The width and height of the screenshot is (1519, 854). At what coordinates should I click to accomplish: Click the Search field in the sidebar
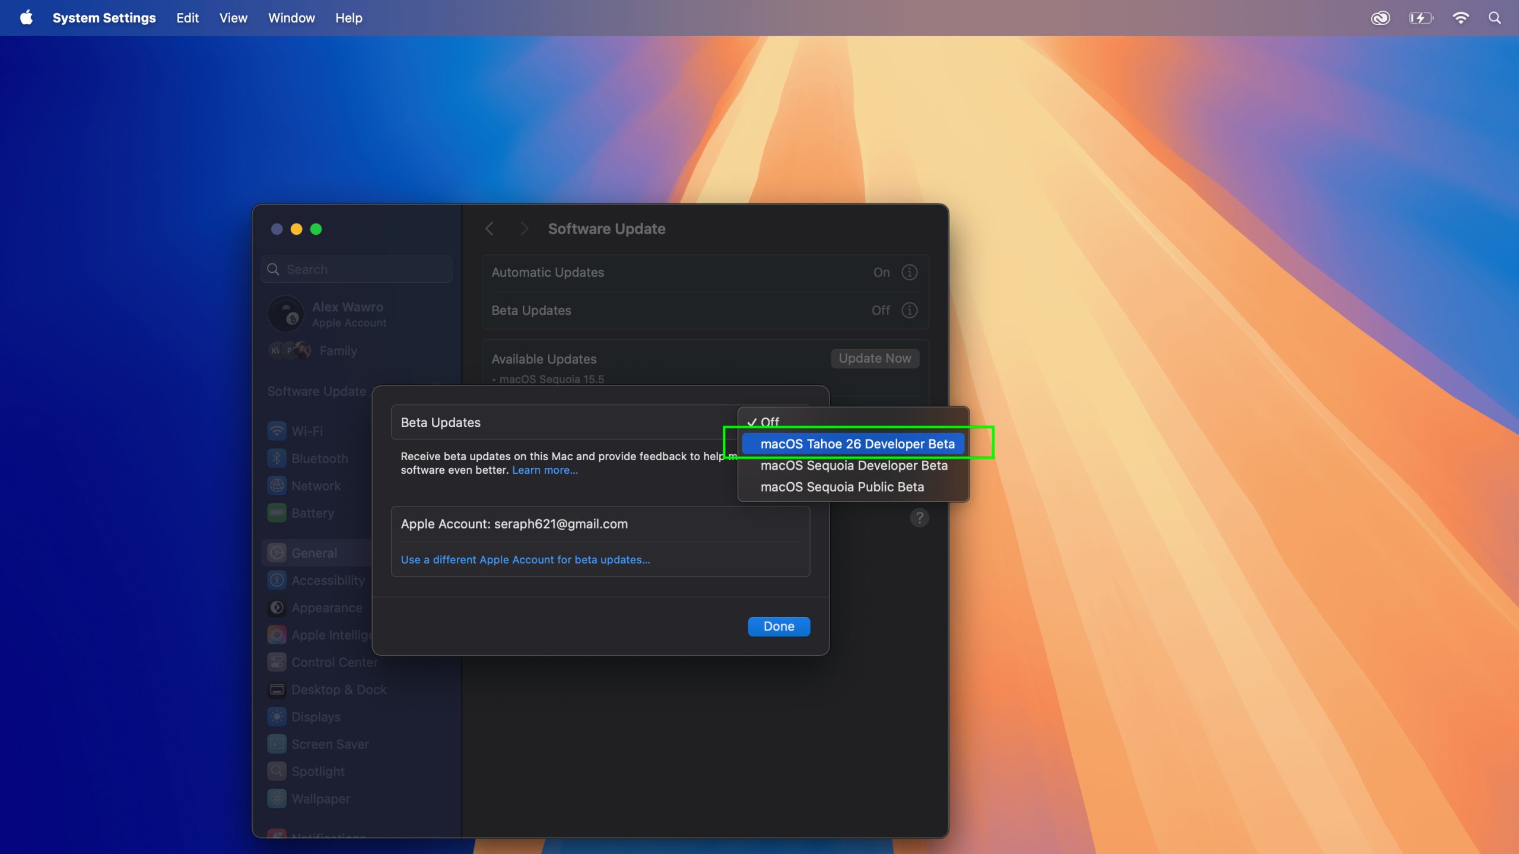tap(355, 269)
